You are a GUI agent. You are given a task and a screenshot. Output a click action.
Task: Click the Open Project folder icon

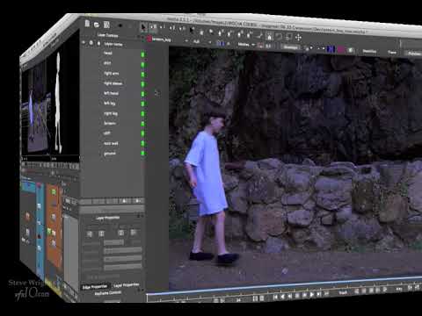point(97,25)
